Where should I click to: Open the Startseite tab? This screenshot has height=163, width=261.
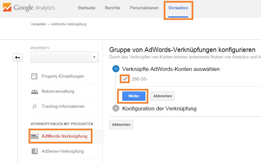[86, 8]
